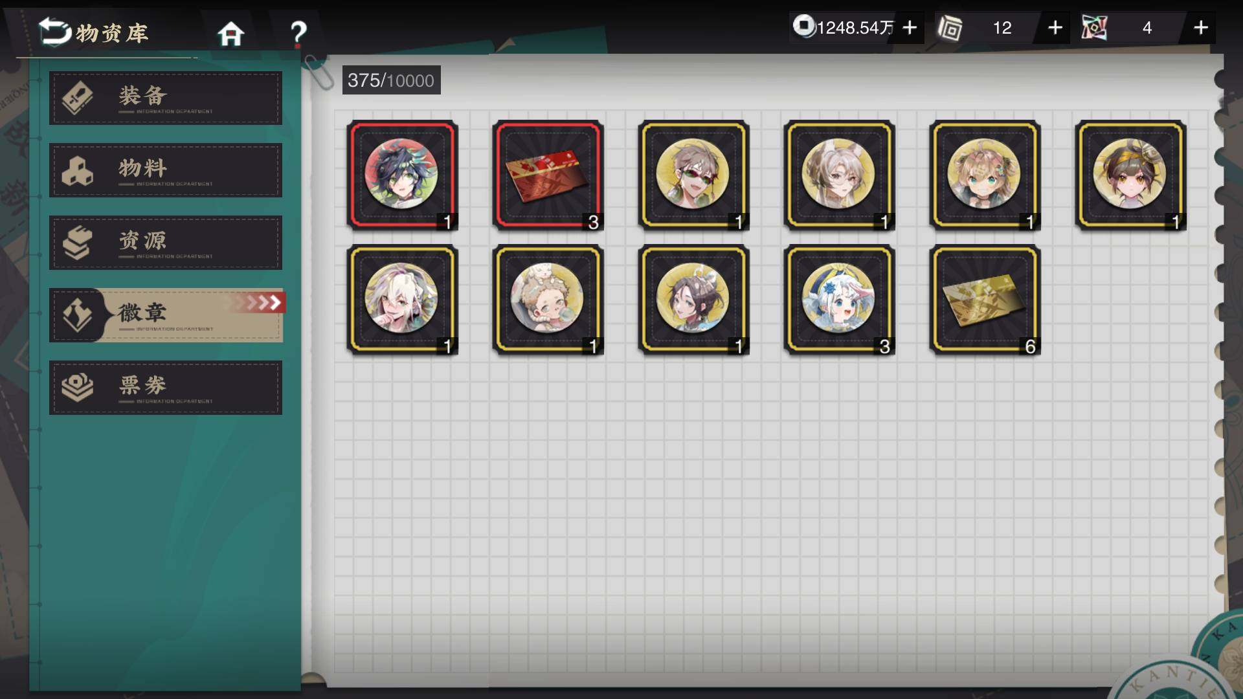Click the back arrow beside 物资库

54,31
